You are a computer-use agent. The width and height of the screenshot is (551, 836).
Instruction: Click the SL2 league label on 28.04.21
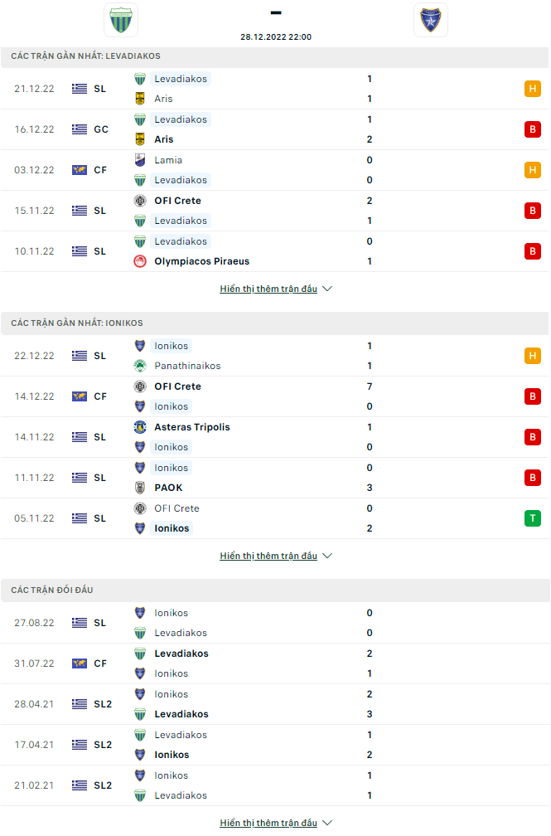coord(103,704)
